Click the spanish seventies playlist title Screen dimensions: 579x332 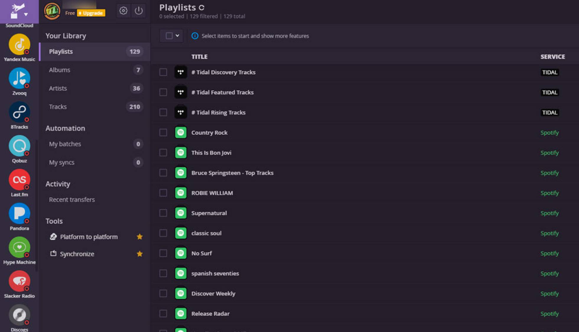215,273
